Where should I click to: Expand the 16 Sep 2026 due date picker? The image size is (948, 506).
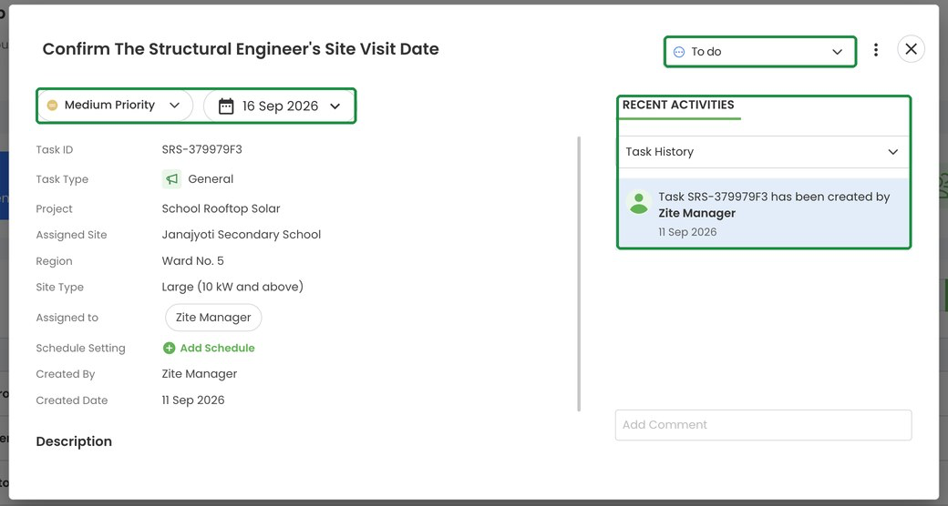279,106
